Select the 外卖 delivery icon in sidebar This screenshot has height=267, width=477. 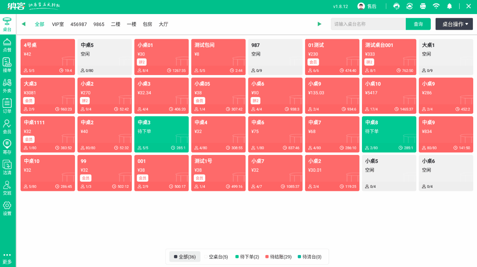pos(8,85)
